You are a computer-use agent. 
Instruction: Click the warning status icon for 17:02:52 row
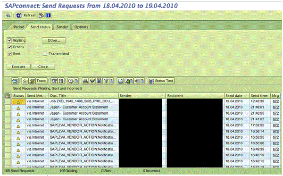18,126
